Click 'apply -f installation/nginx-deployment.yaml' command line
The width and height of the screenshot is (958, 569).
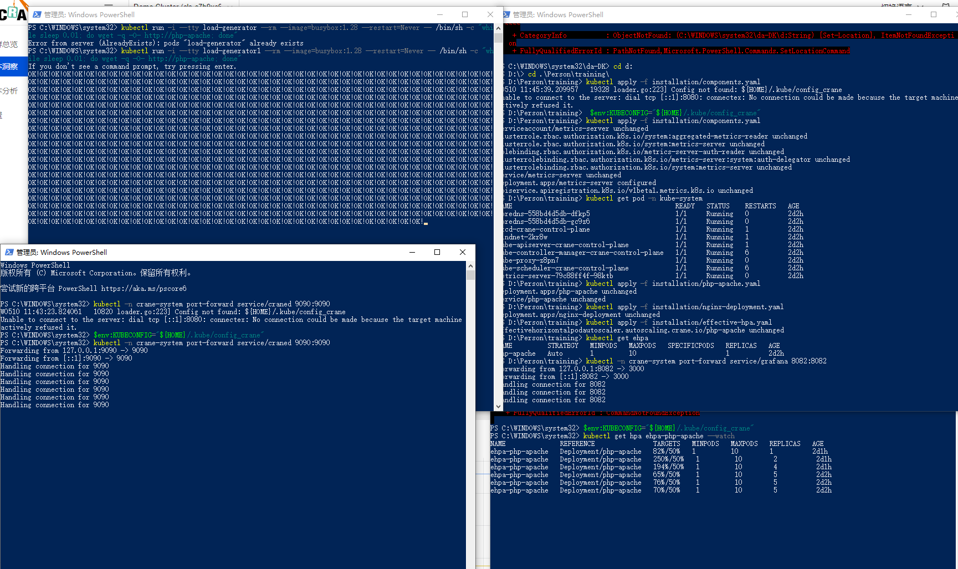[644, 307]
